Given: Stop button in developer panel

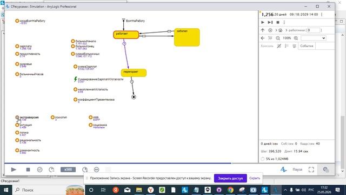Looking at the screenshot, I should click(278, 22).
